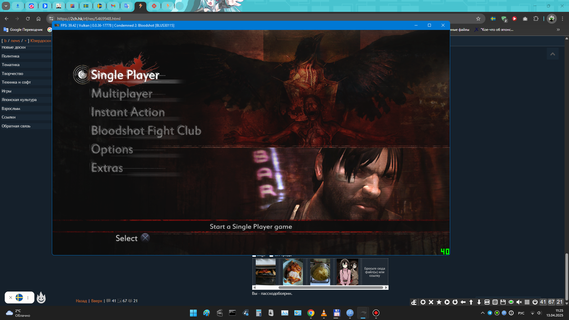Click the attachment strip horizontal scrollbar
This screenshot has height=320, width=569.
[x=331, y=287]
